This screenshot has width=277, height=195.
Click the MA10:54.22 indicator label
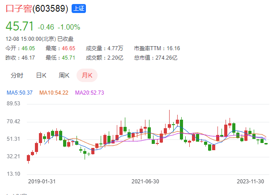54,93
